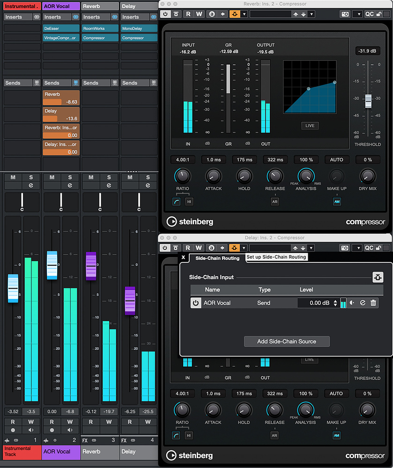Close the Side-Chain Routing popup with the X

[183, 257]
